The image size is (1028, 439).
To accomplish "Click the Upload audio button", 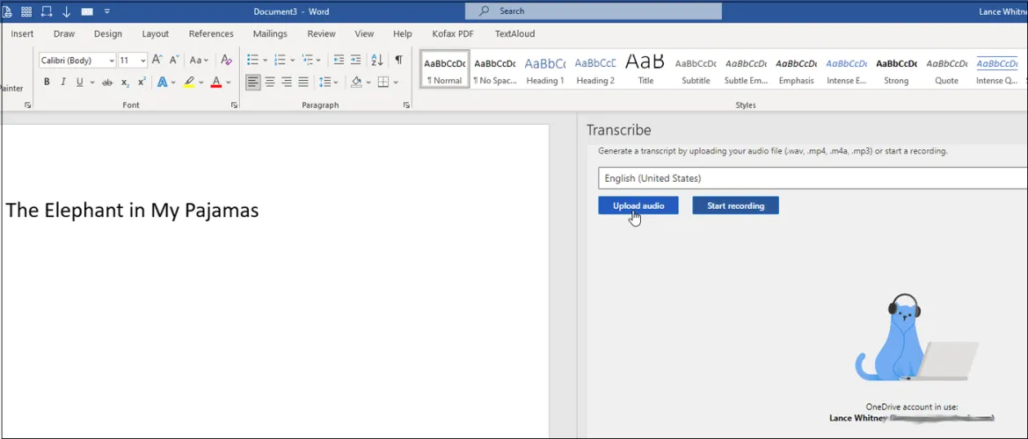I will [x=638, y=205].
